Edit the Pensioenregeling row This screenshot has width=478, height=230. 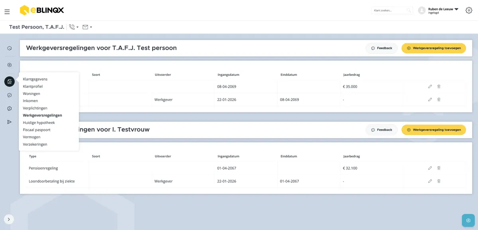(x=430, y=168)
